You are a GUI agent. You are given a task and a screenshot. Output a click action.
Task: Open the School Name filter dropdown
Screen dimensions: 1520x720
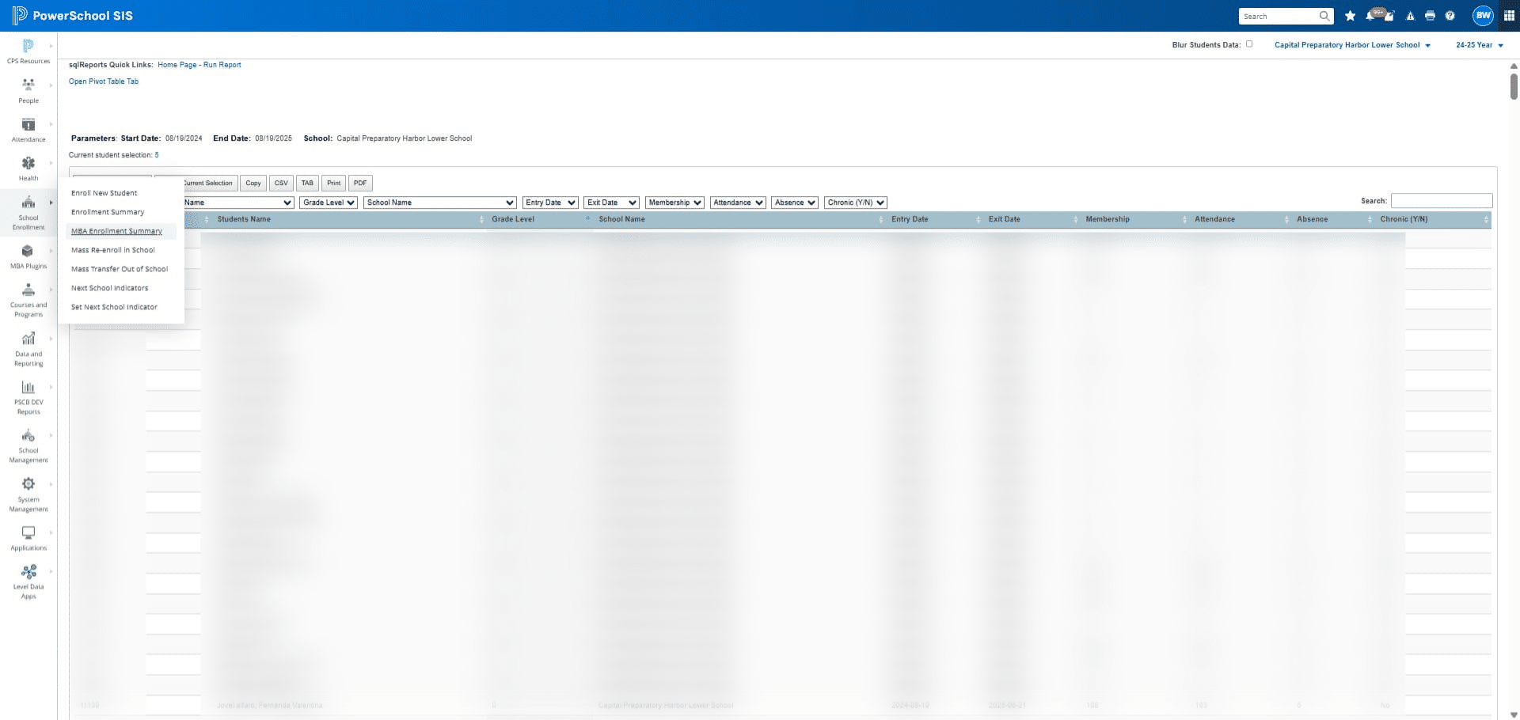point(440,203)
